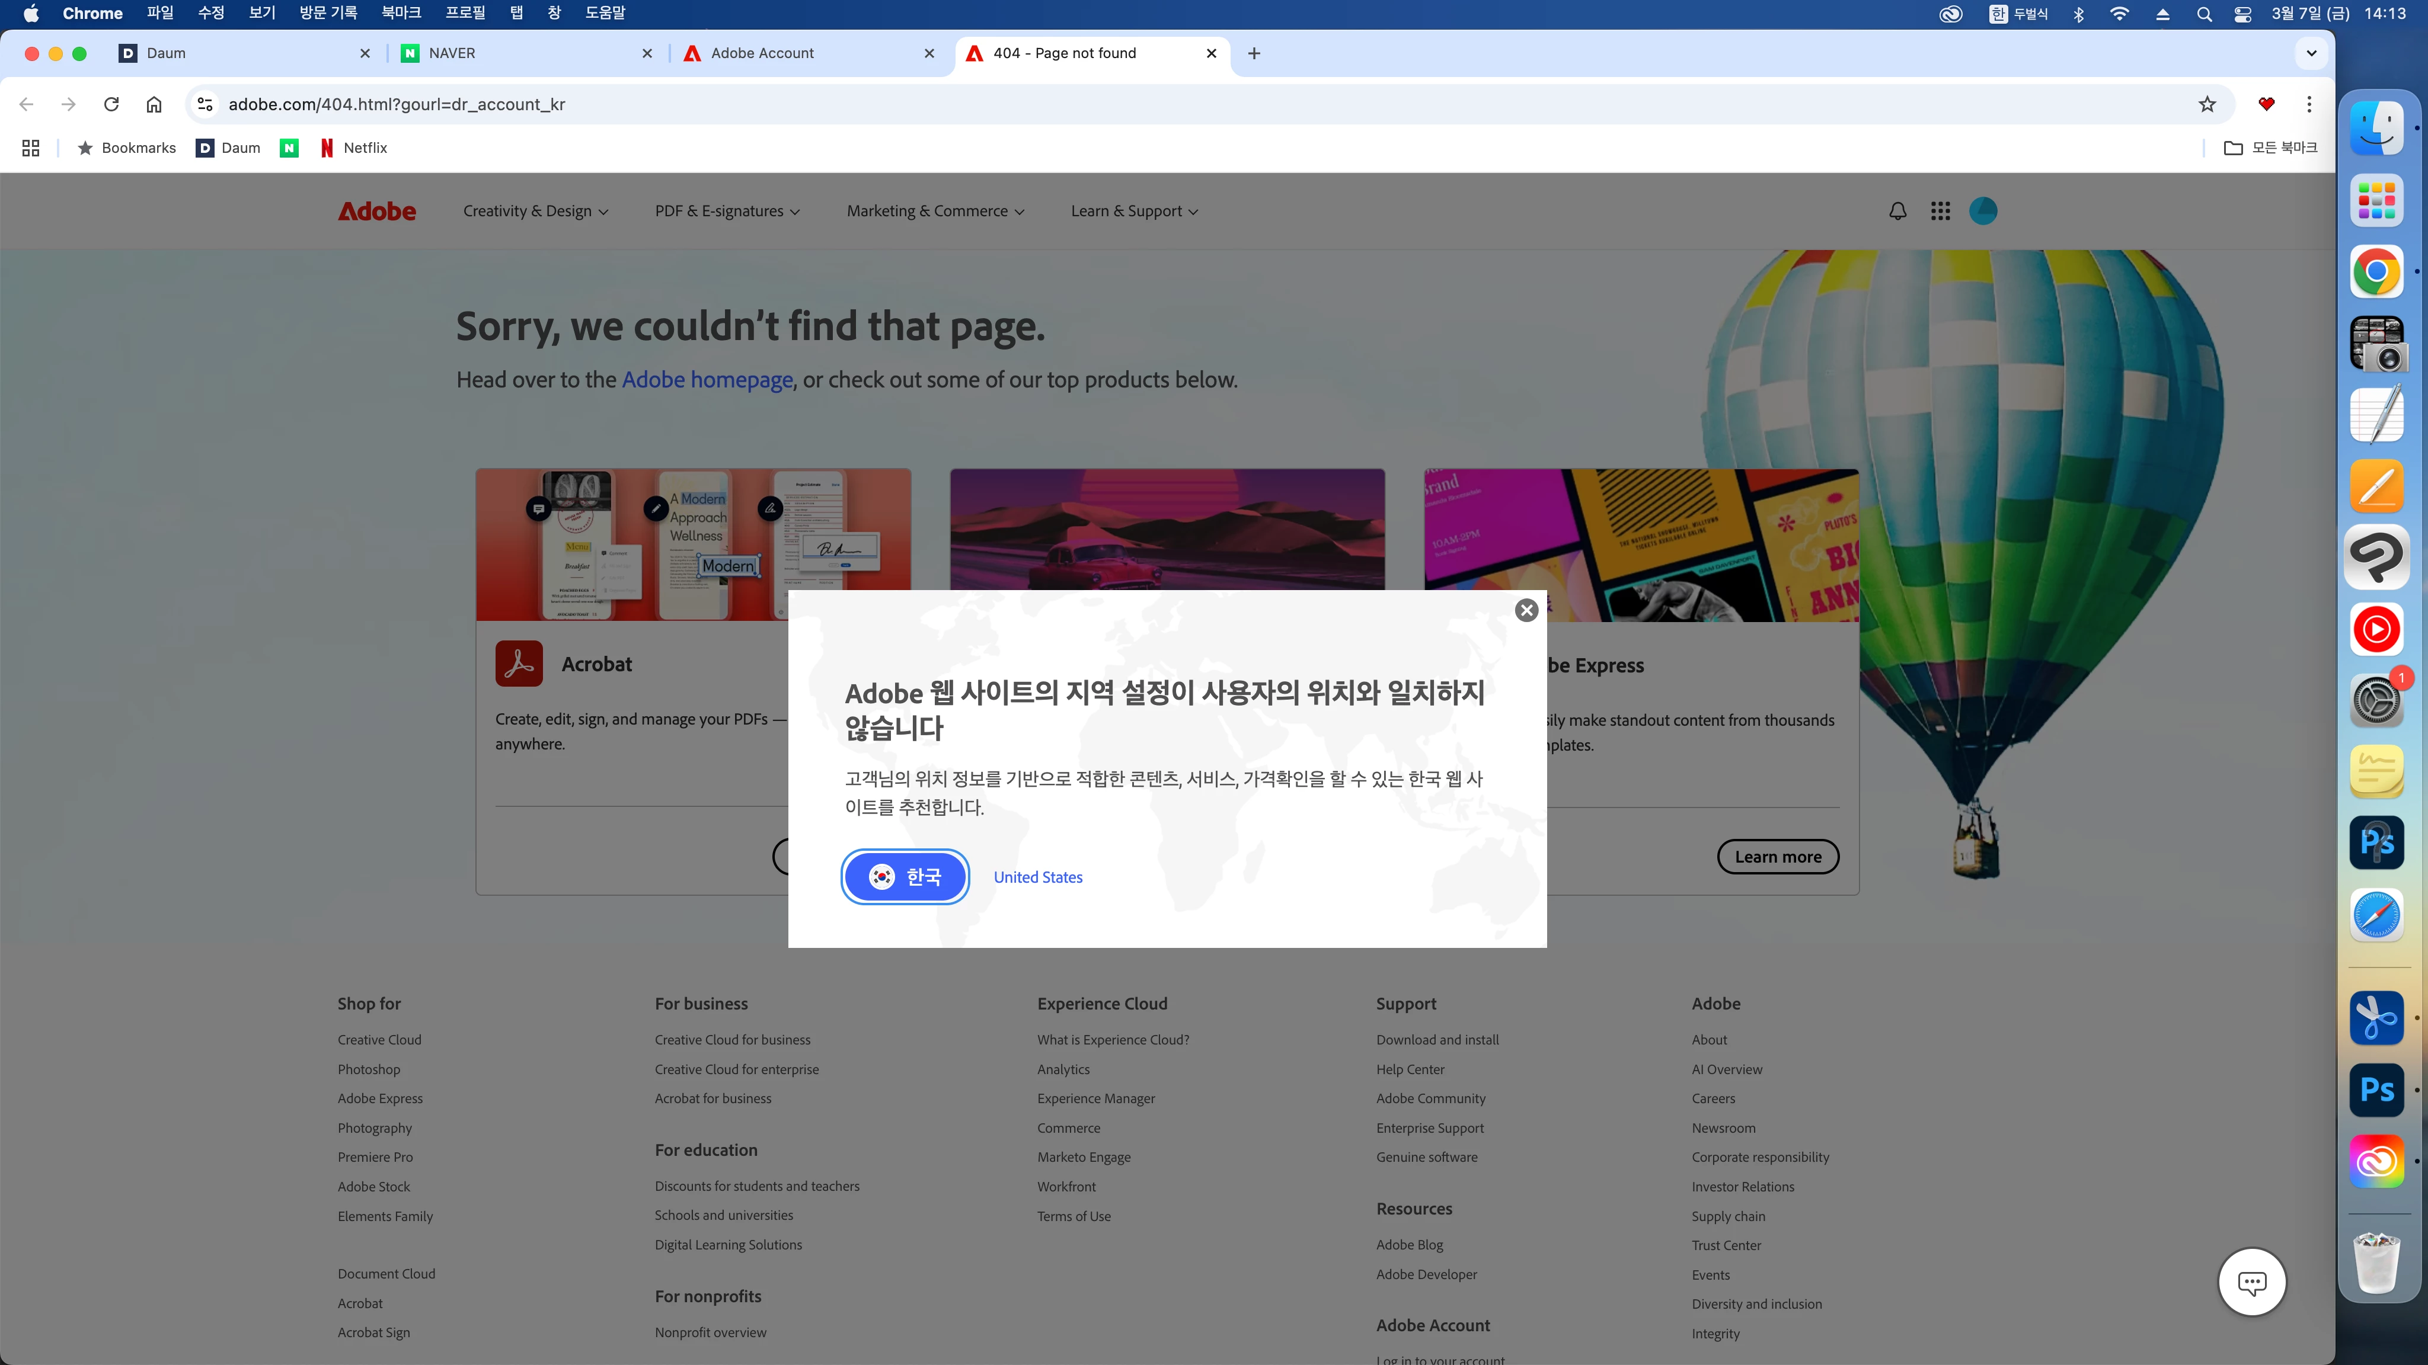The height and width of the screenshot is (1365, 2428).
Task: Expand PDF & E-signatures menu
Action: [x=727, y=211]
